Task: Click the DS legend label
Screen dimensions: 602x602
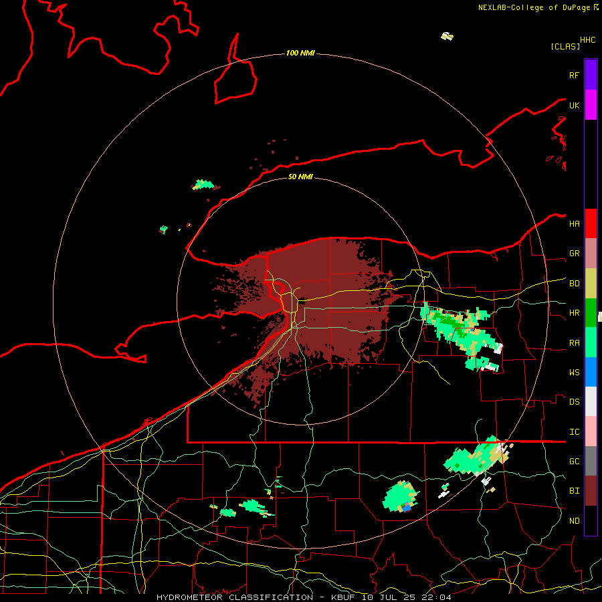Action: (574, 402)
